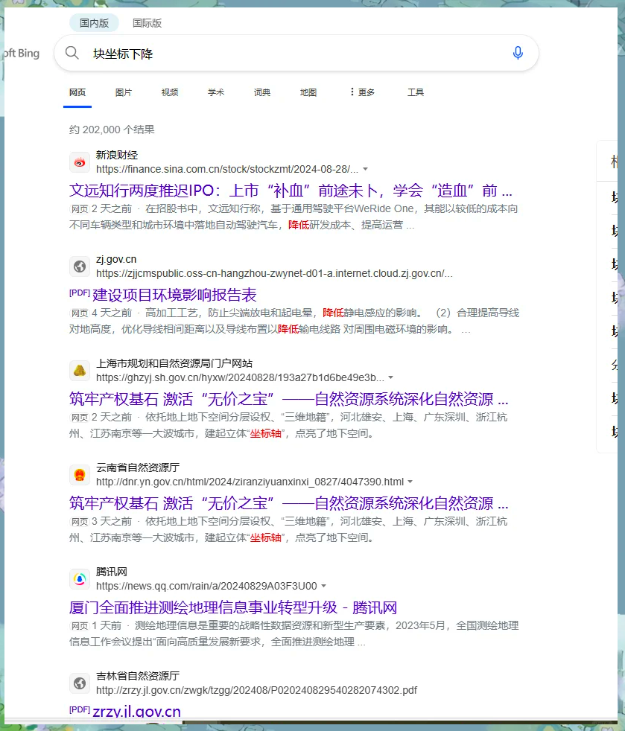Click the Jilin natural resources globe favicon
This screenshot has width=625, height=731.
(80, 683)
